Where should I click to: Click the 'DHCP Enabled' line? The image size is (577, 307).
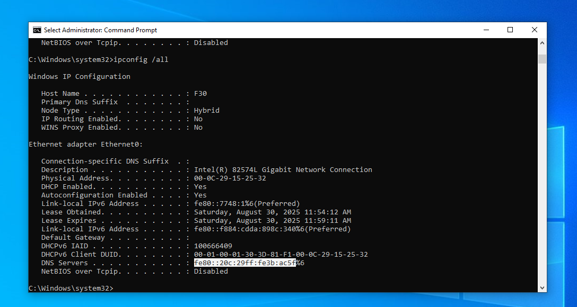tap(124, 186)
